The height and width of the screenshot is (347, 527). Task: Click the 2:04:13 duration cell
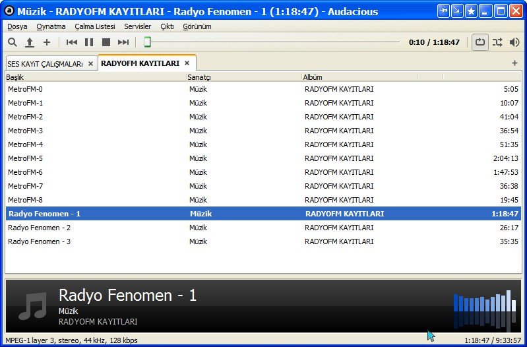pyautogui.click(x=506, y=158)
